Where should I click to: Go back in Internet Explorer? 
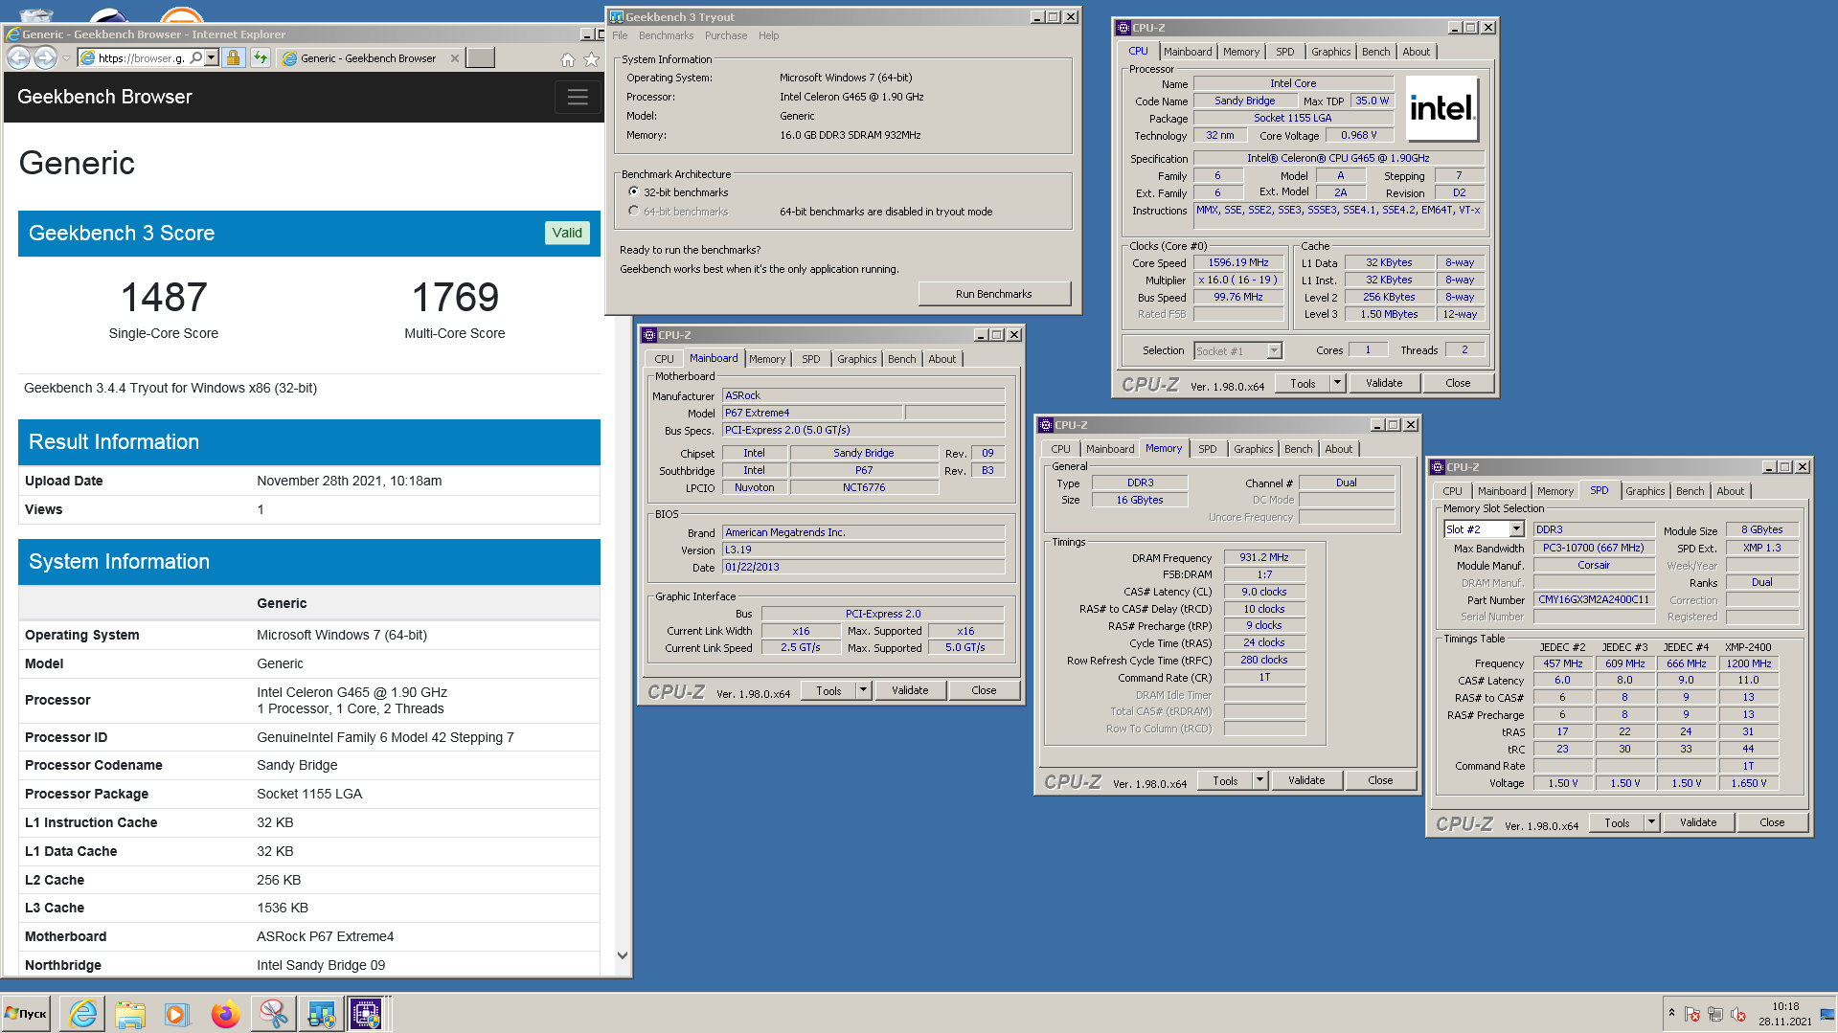click(x=18, y=58)
